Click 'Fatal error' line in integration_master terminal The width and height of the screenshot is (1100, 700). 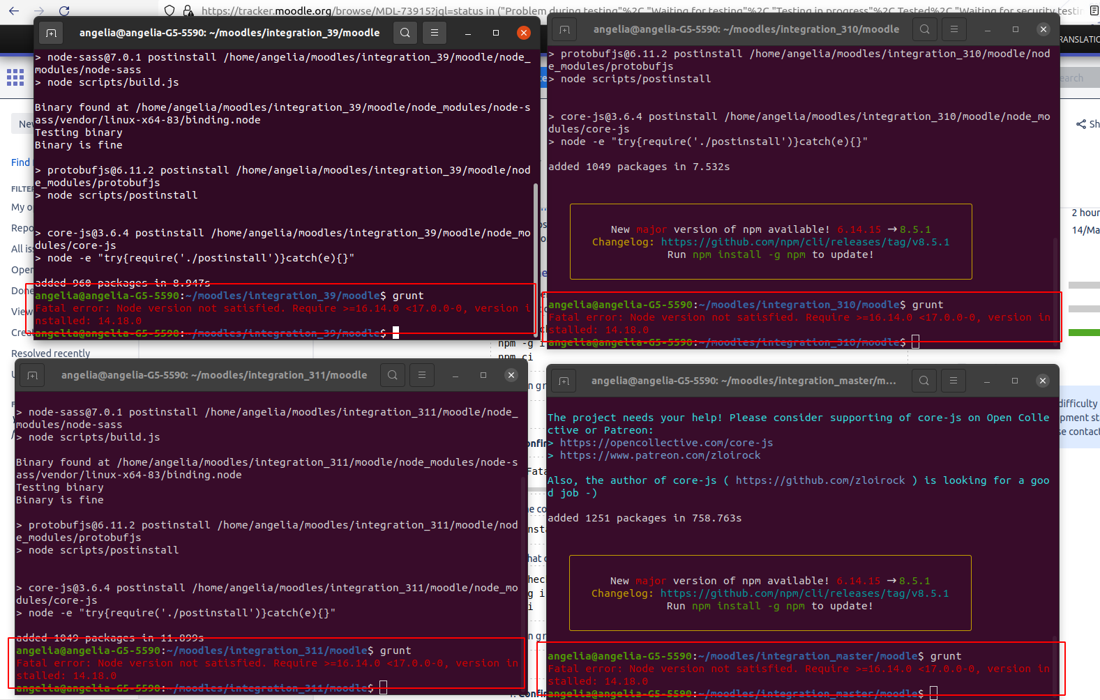(x=799, y=675)
